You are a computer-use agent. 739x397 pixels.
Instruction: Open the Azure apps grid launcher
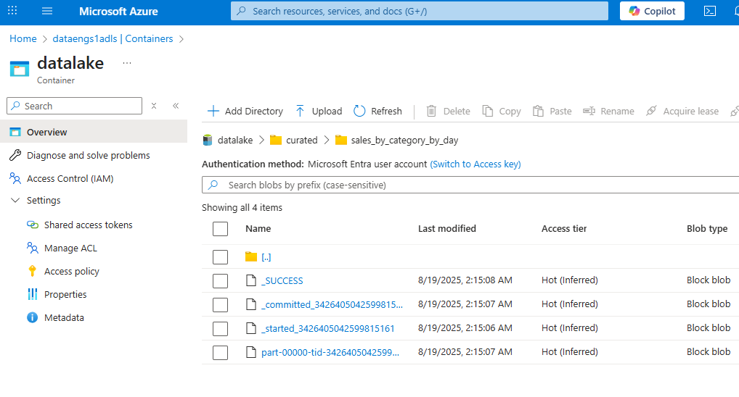pyautogui.click(x=13, y=11)
